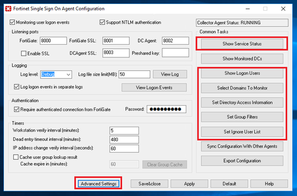
Task: Click the Password field
Action: pos(167,109)
